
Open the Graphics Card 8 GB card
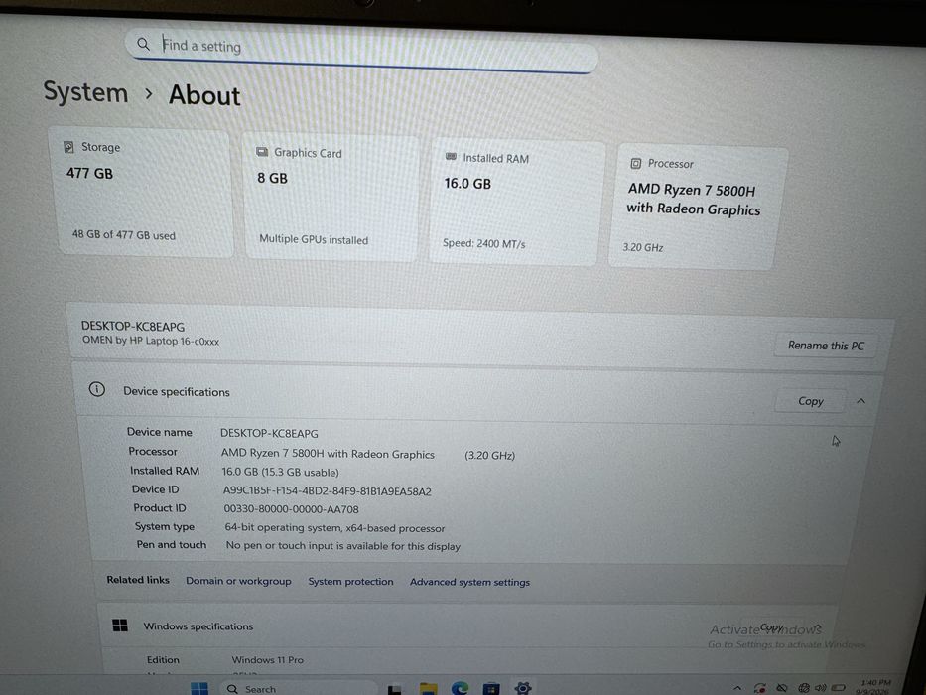[331, 198]
